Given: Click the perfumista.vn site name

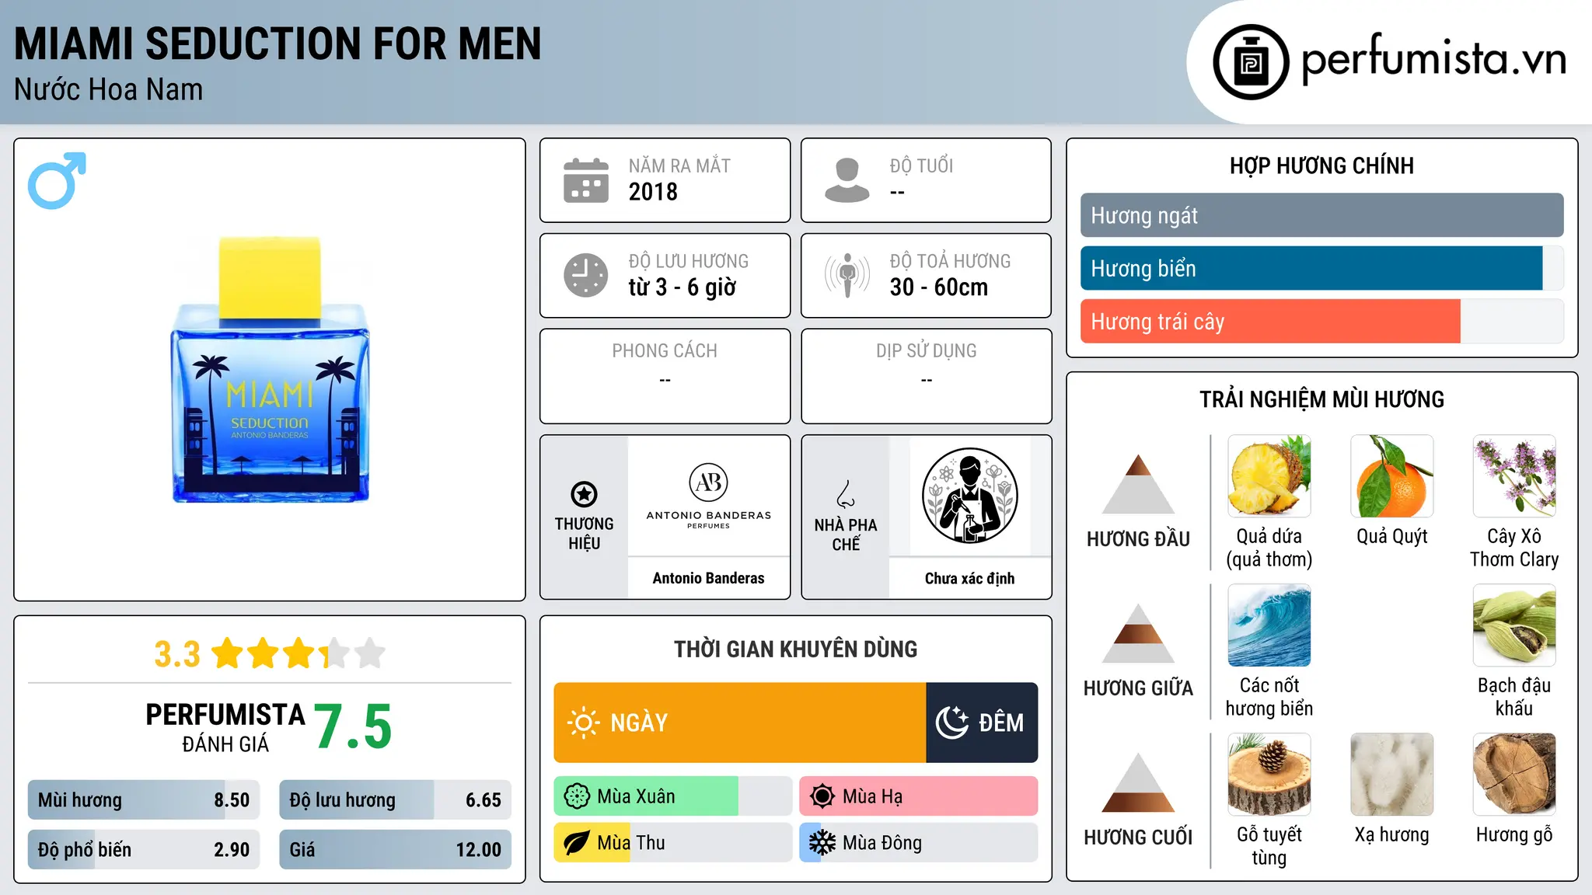Looking at the screenshot, I should pyautogui.click(x=1433, y=59).
